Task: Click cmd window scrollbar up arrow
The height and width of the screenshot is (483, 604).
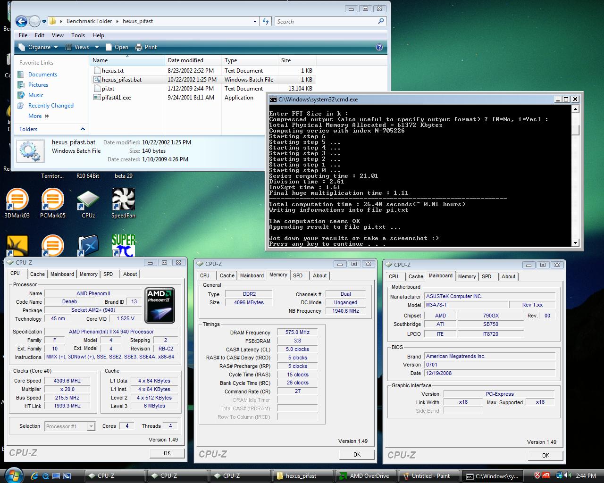Action: click(575, 109)
